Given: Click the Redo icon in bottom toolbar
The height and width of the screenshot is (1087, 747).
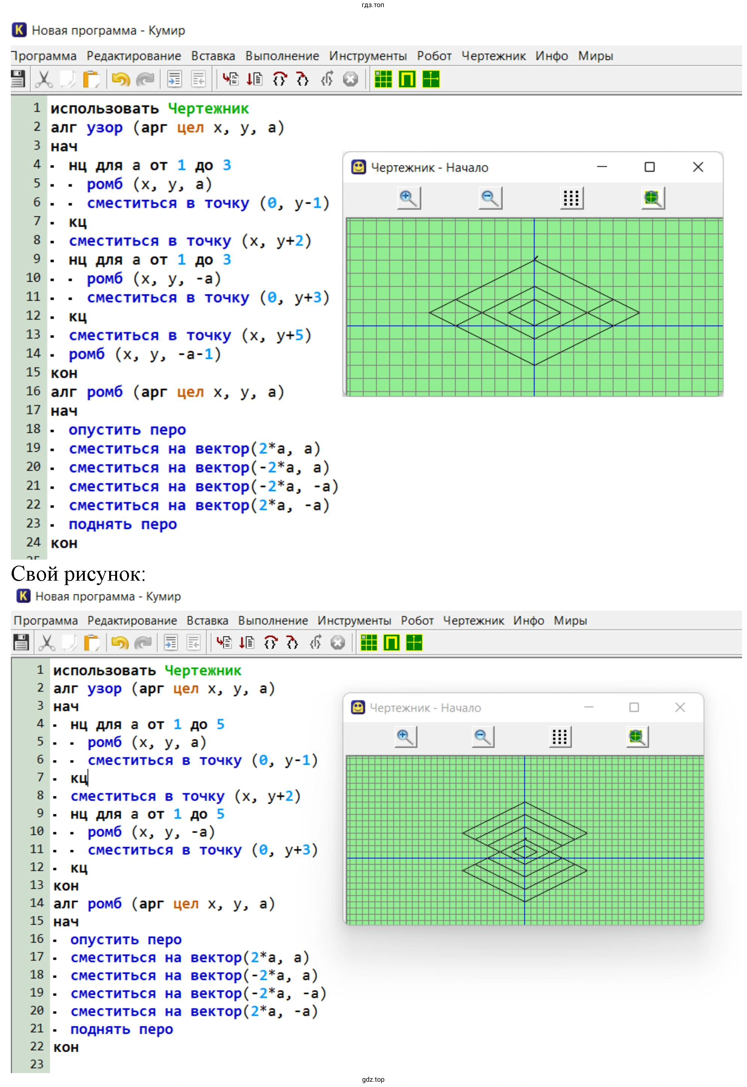Looking at the screenshot, I should pyautogui.click(x=143, y=643).
